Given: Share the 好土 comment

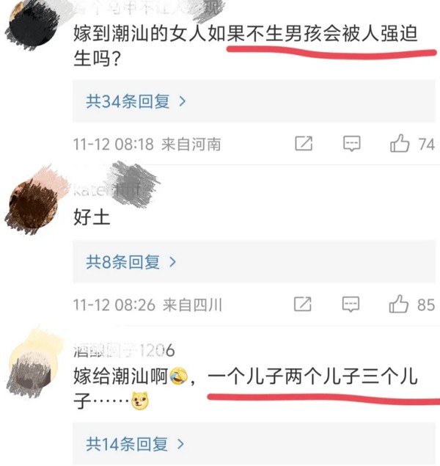Looking at the screenshot, I should pyautogui.click(x=303, y=304).
